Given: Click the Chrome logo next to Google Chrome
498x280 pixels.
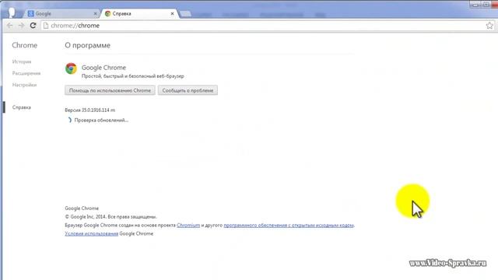Looking at the screenshot, I should tap(71, 68).
